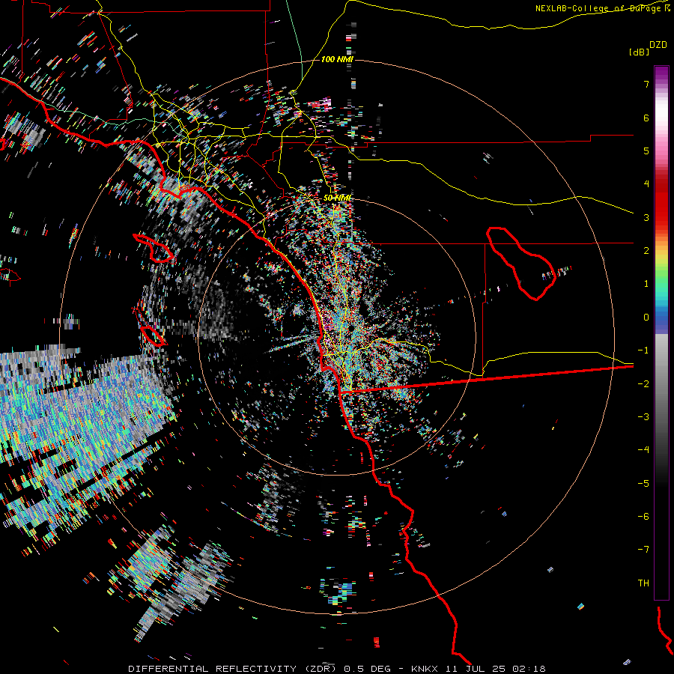
Task: Click the "2" tick value on legend
Action: 646,251
